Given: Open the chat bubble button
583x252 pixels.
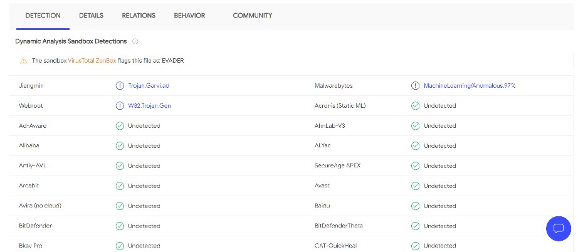Looking at the screenshot, I should tap(559, 229).
